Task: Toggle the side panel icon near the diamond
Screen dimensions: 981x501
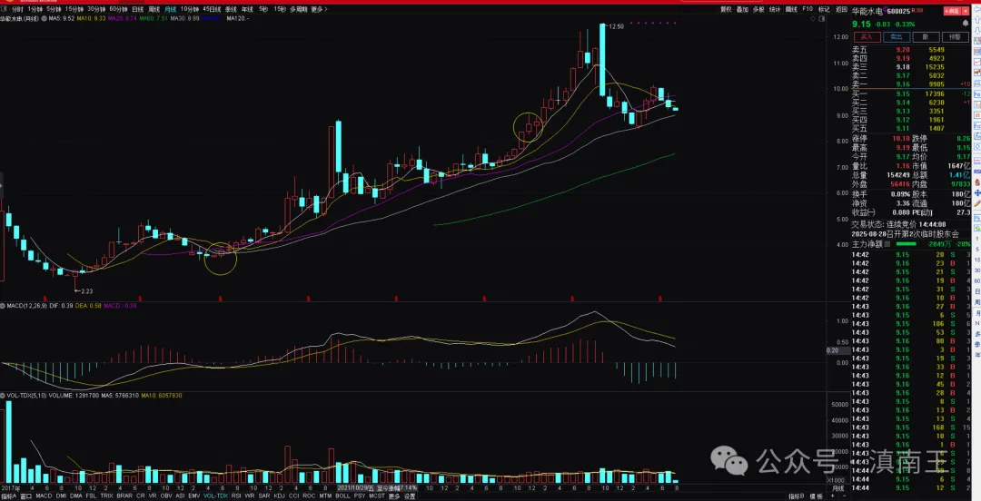Action: coord(821,19)
